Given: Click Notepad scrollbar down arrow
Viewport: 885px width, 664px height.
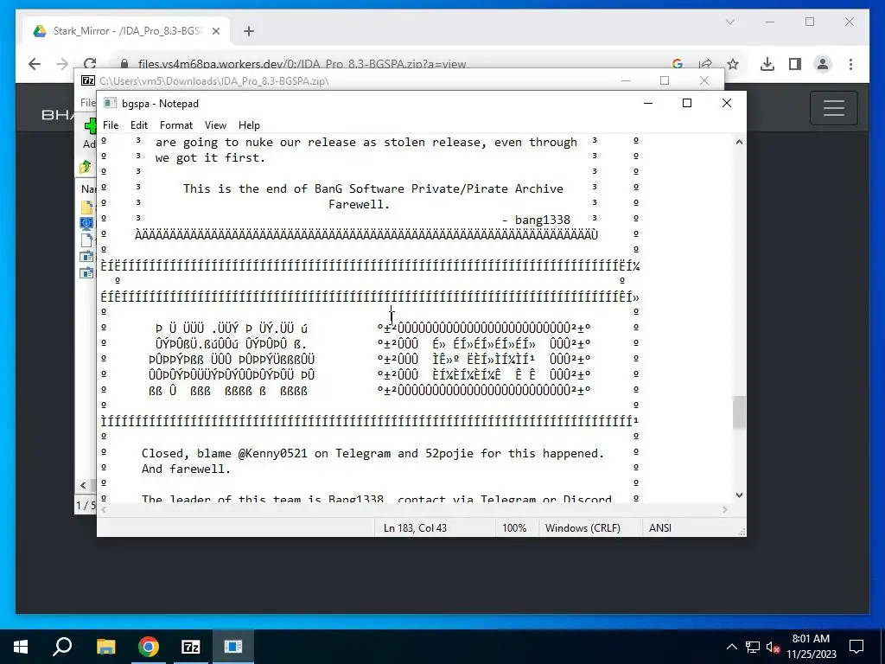Looking at the screenshot, I should pos(739,495).
